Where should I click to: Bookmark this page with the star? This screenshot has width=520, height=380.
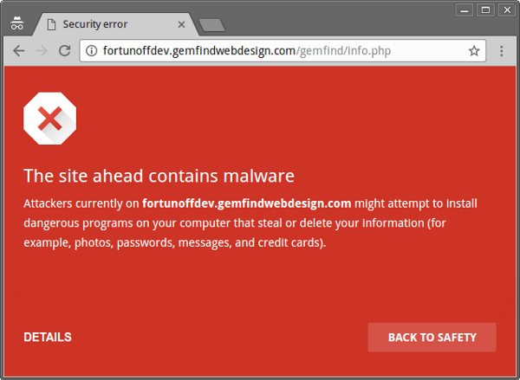[474, 51]
